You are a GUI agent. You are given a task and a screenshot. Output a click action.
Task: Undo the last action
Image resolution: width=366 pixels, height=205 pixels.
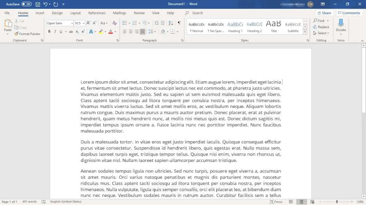pyautogui.click(x=45, y=4)
